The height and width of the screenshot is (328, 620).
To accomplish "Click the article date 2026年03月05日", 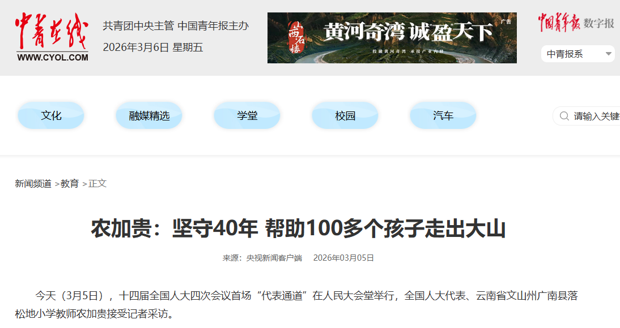I will [x=343, y=258].
